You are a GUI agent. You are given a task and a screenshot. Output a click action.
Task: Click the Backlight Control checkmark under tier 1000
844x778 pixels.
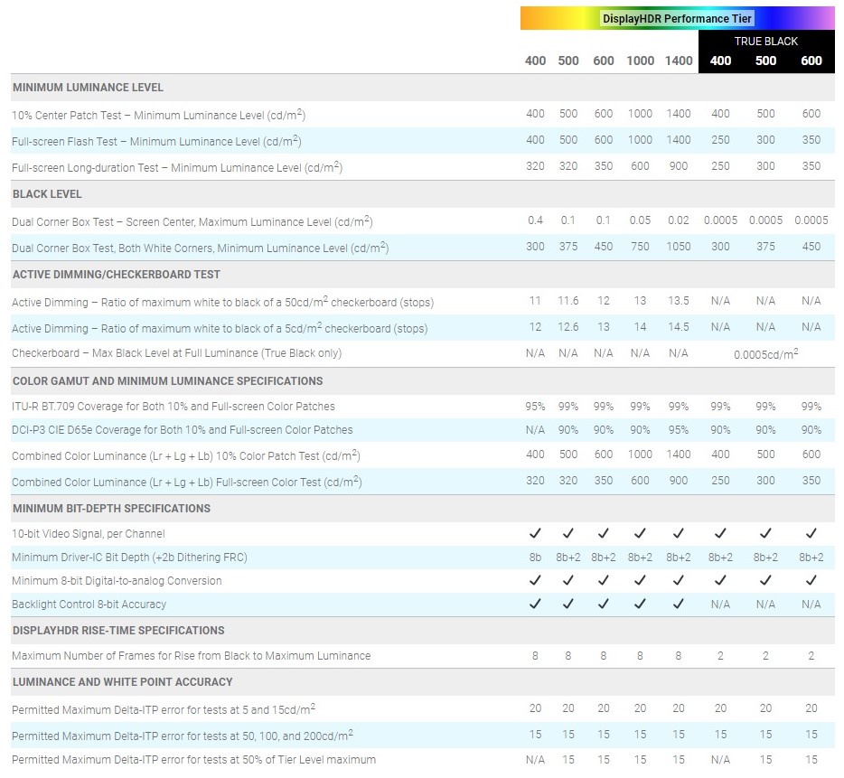[640, 604]
